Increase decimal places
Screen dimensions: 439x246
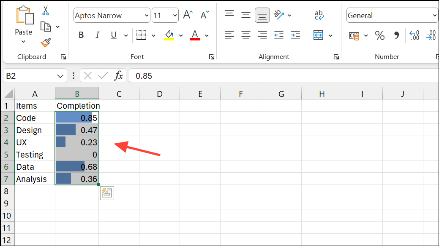[414, 36]
